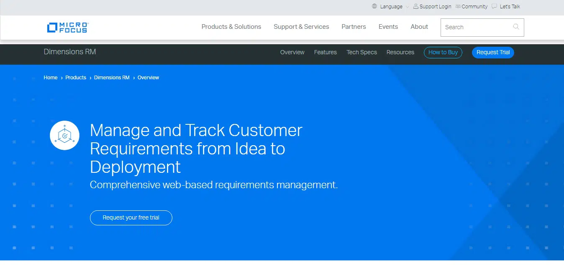The image size is (564, 265).
Task: Click the Micro Focus logo
Action: (x=67, y=28)
